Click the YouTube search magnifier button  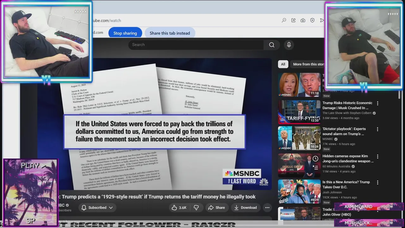tap(272, 45)
